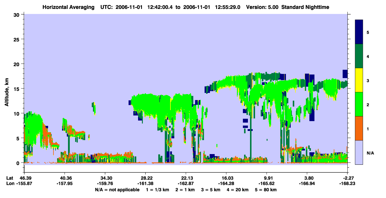Screen dimensions: 386x198
Task: Select the orange colorbar segment labeled 1
Action: coord(359,128)
